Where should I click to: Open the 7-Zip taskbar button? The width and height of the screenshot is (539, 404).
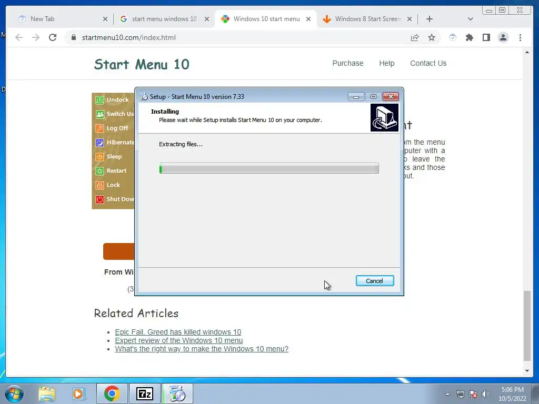click(144, 393)
